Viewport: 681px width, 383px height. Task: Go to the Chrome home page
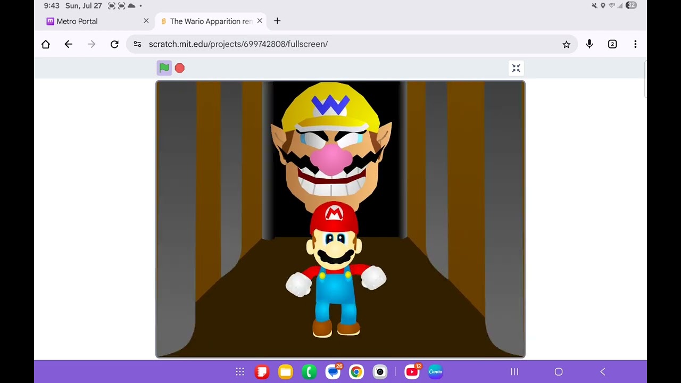coord(46,44)
